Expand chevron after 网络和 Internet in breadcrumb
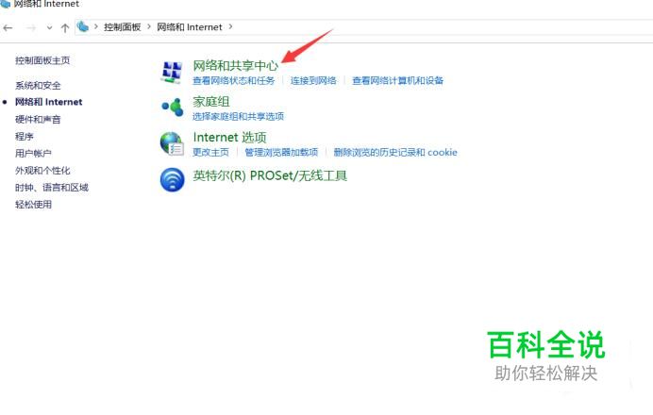This screenshot has width=653, height=415. click(230, 27)
